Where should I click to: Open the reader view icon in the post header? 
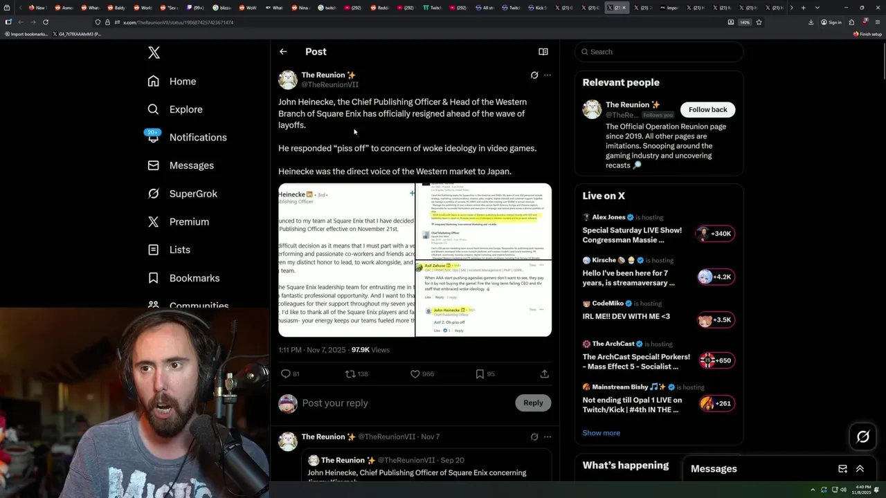(543, 52)
